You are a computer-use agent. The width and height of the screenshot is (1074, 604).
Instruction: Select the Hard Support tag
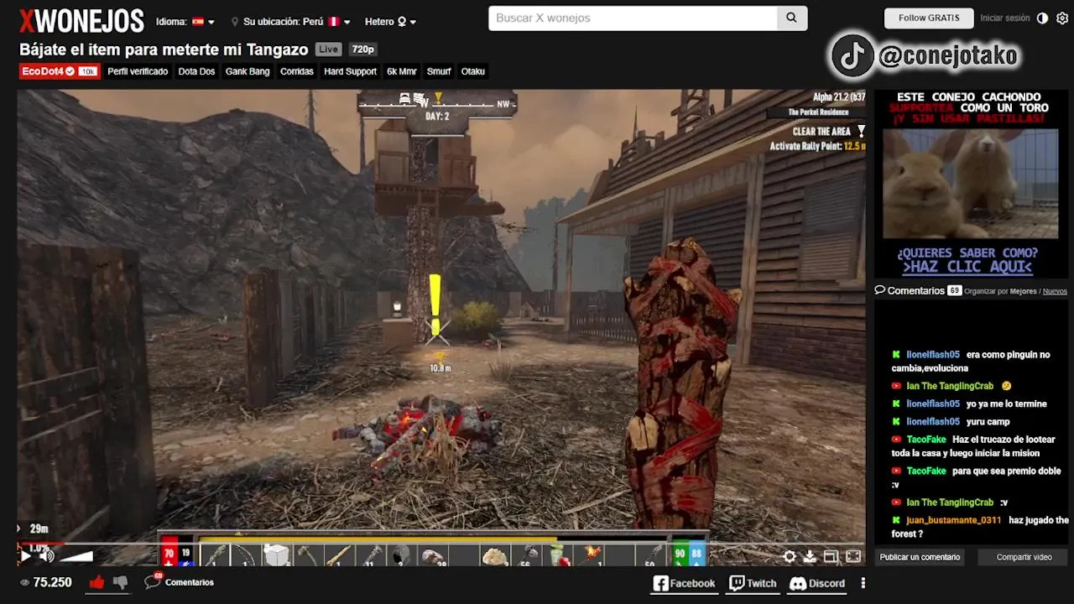coord(350,71)
